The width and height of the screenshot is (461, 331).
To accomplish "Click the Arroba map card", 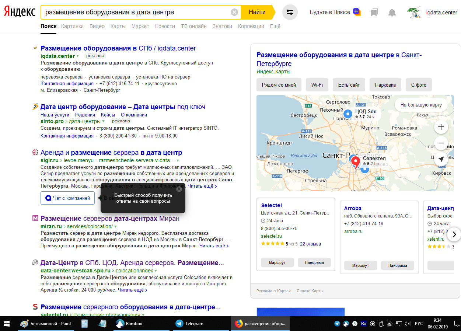I will [x=379, y=237].
